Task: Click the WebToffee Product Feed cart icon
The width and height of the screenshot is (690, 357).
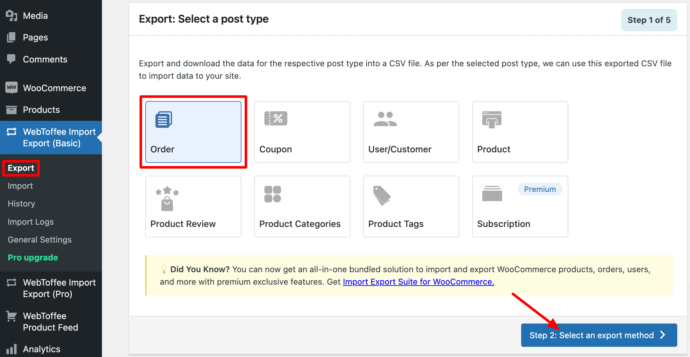Action: 11,316
